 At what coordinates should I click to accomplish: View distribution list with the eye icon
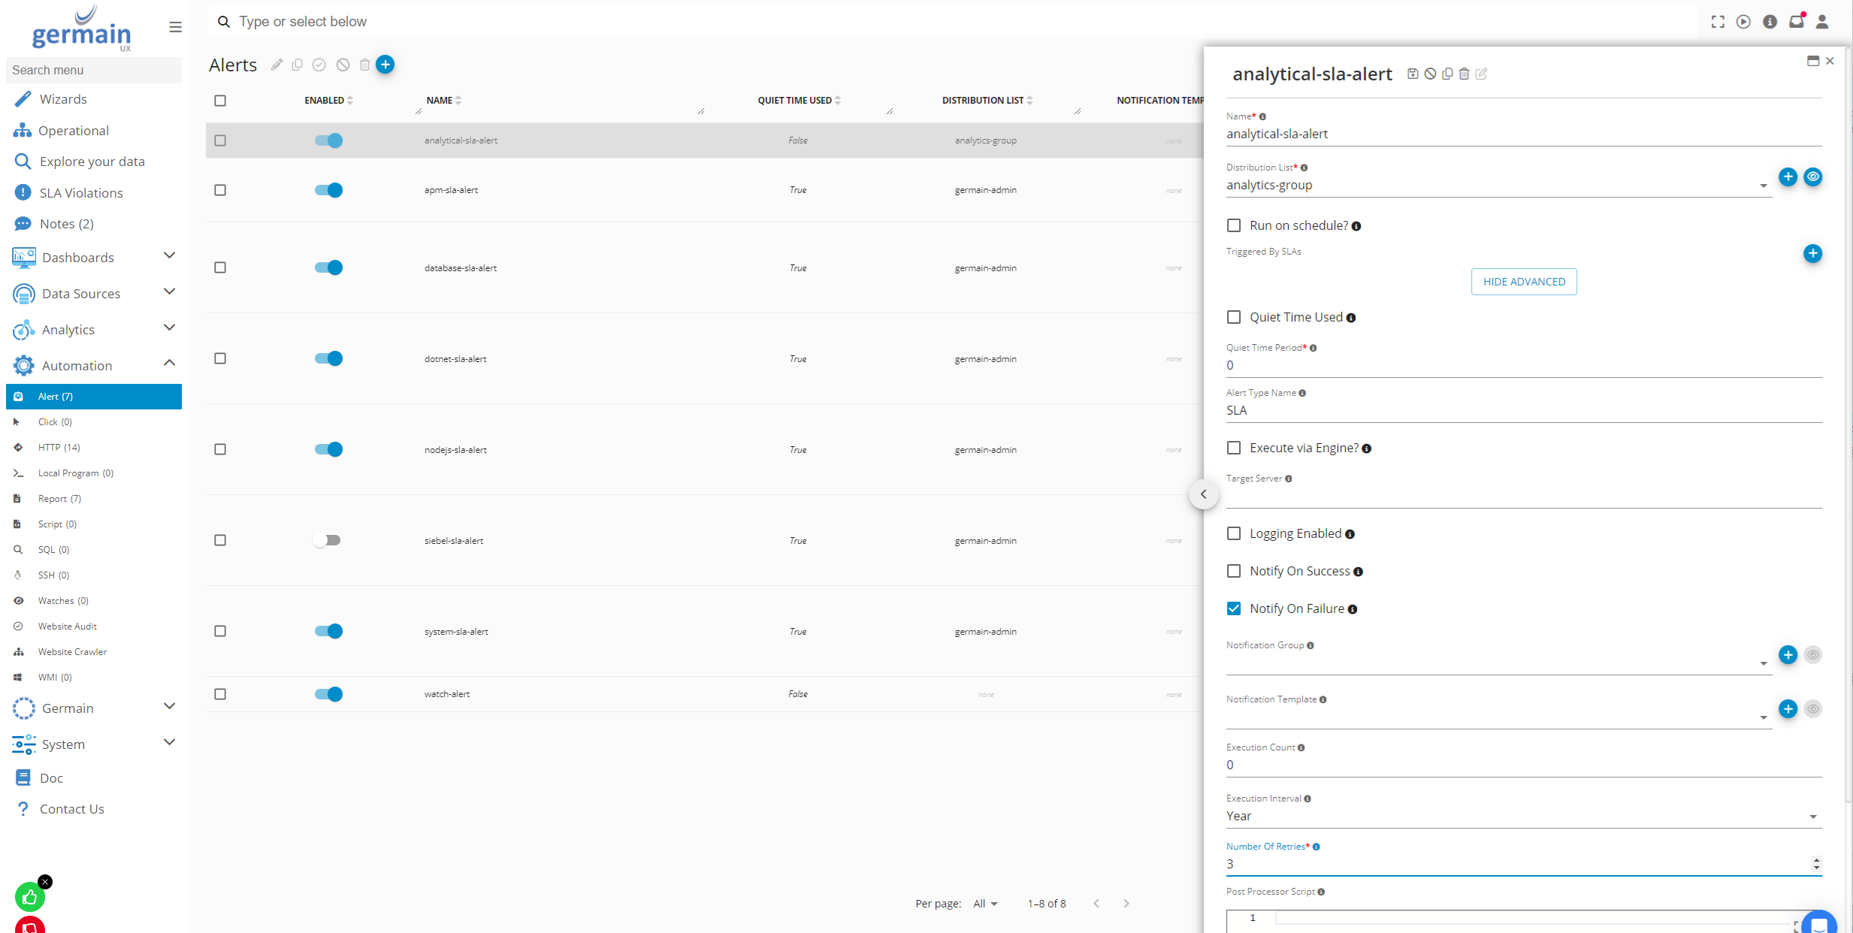[x=1812, y=177]
